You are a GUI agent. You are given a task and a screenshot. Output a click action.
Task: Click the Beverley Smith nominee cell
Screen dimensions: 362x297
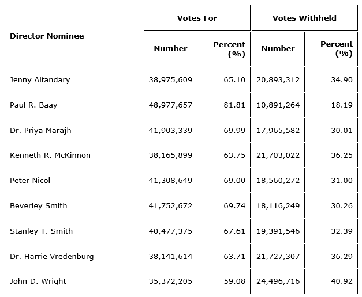(39, 205)
